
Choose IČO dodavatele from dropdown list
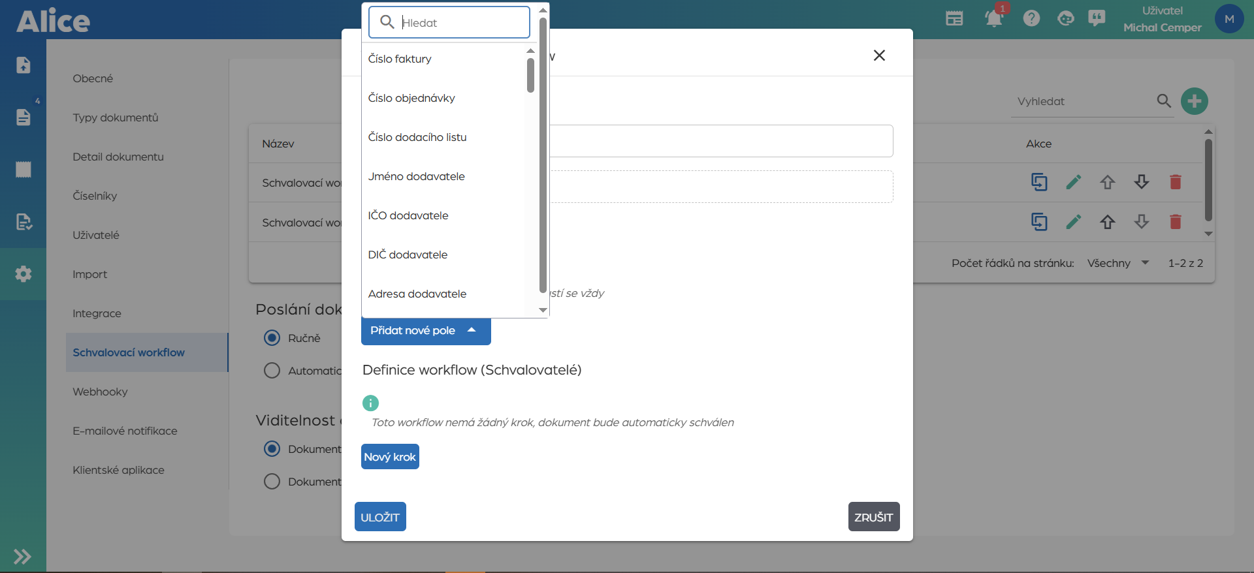click(x=408, y=215)
